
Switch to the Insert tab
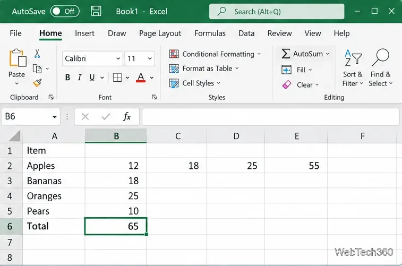(84, 33)
